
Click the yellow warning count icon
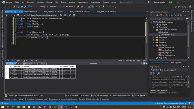pos(24,61)
